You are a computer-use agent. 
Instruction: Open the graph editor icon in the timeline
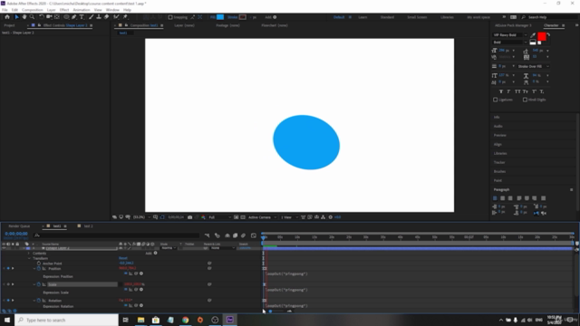254,235
